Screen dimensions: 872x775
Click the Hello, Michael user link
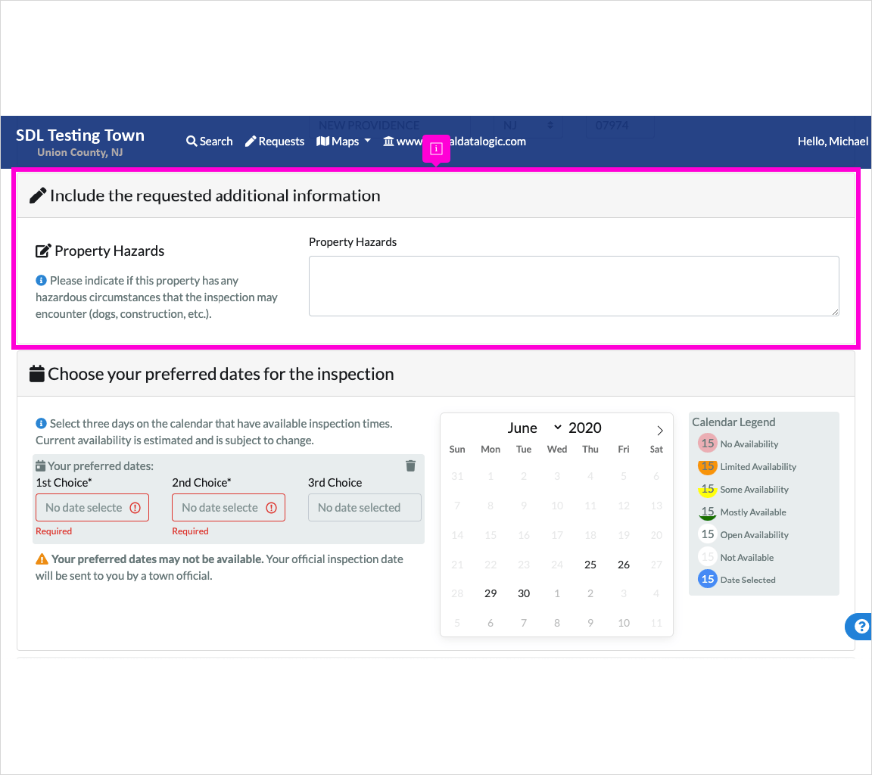[x=833, y=142]
